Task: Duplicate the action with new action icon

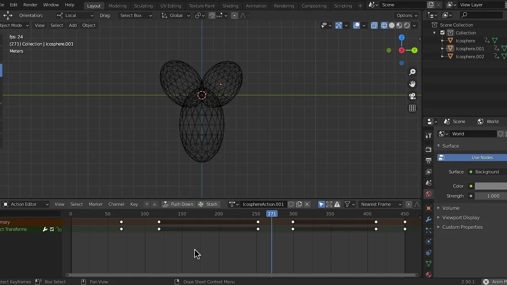Action: (299, 204)
